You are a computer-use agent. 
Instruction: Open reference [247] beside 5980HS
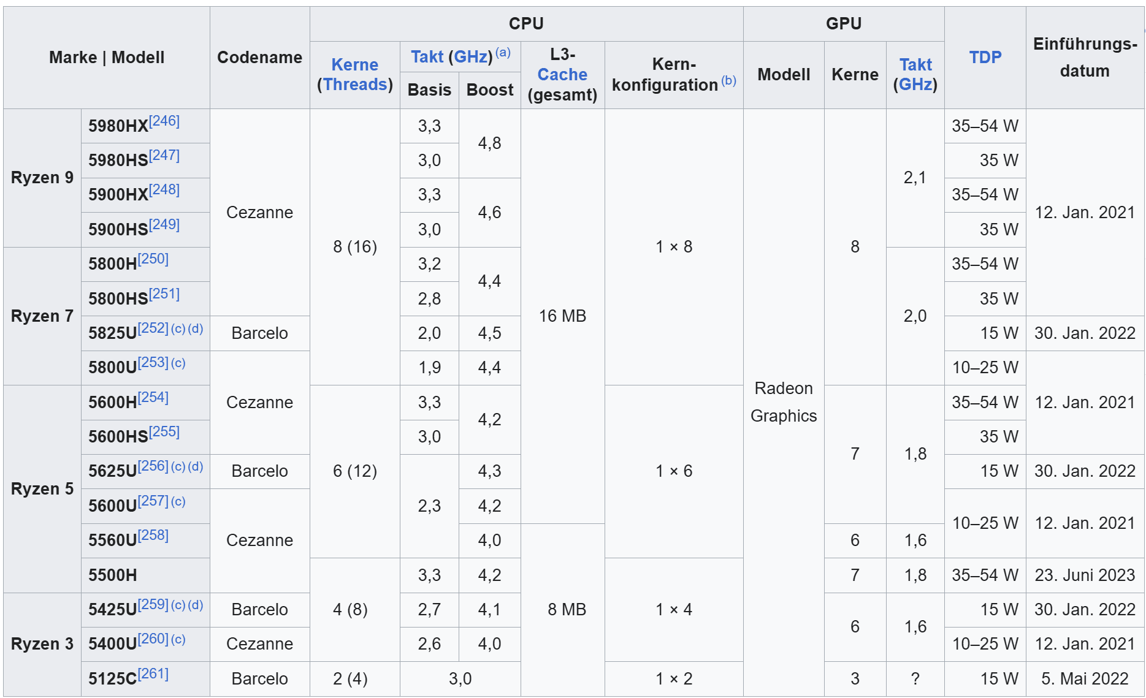[164, 155]
